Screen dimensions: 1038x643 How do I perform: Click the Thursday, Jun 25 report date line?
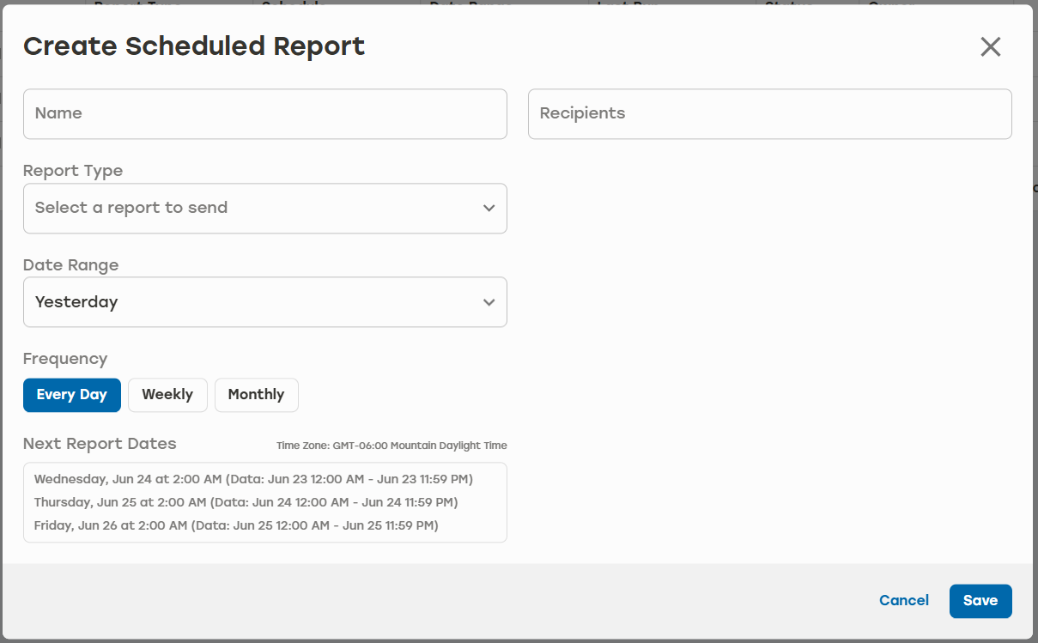coord(246,502)
